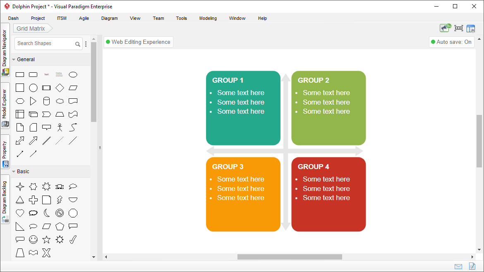Select the red GROUP 4 box
The image size is (484, 272).
coord(329,194)
